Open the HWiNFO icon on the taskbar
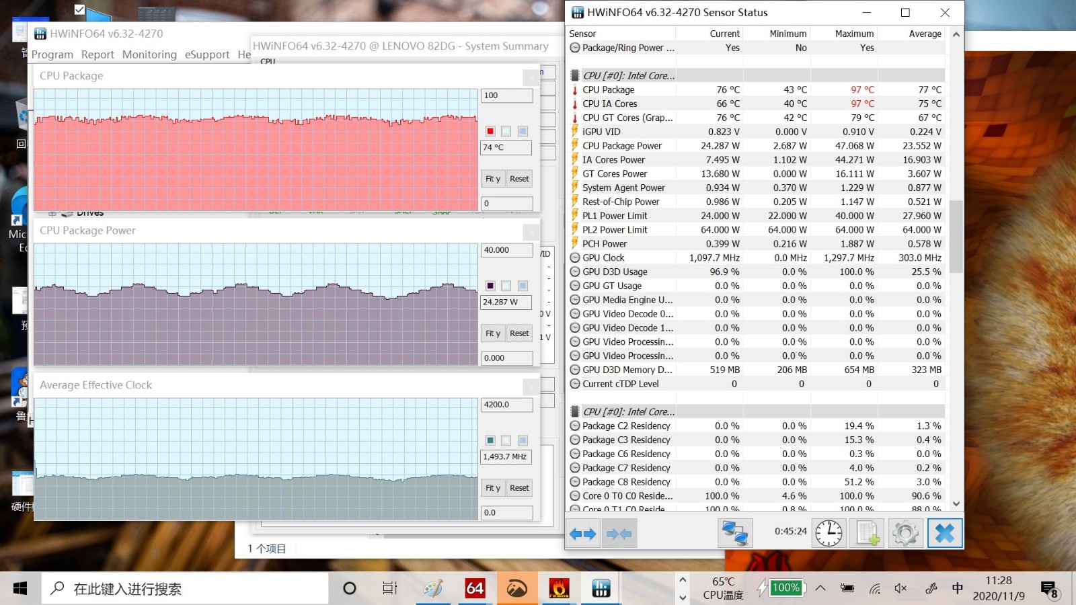This screenshot has width=1076, height=605. tap(601, 589)
